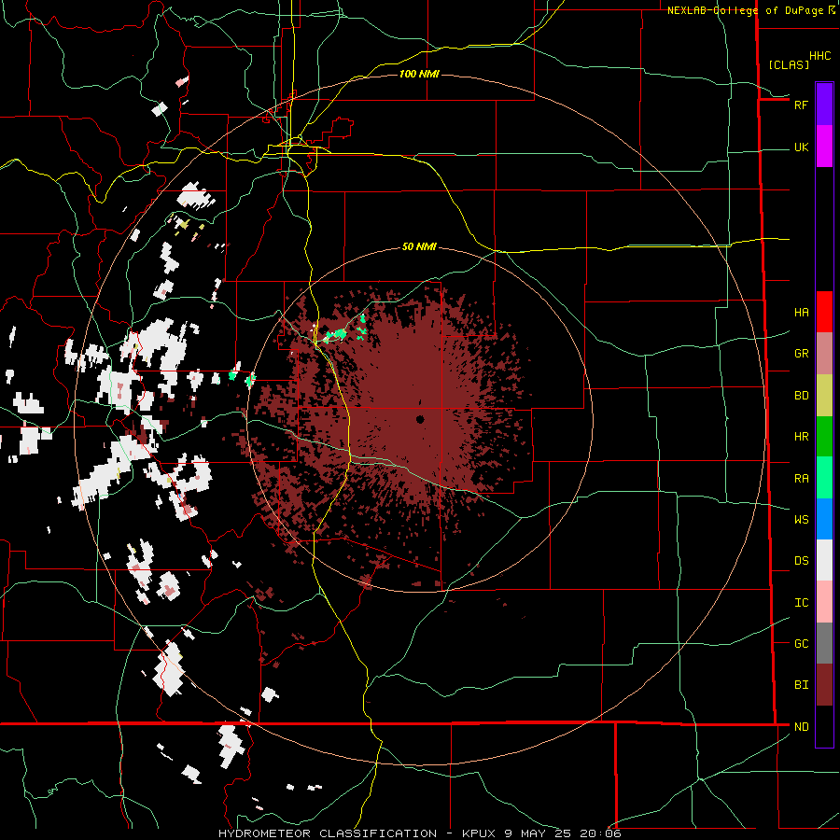The height and width of the screenshot is (840, 840).
Task: Click the HA legend label
Action: click(x=801, y=312)
